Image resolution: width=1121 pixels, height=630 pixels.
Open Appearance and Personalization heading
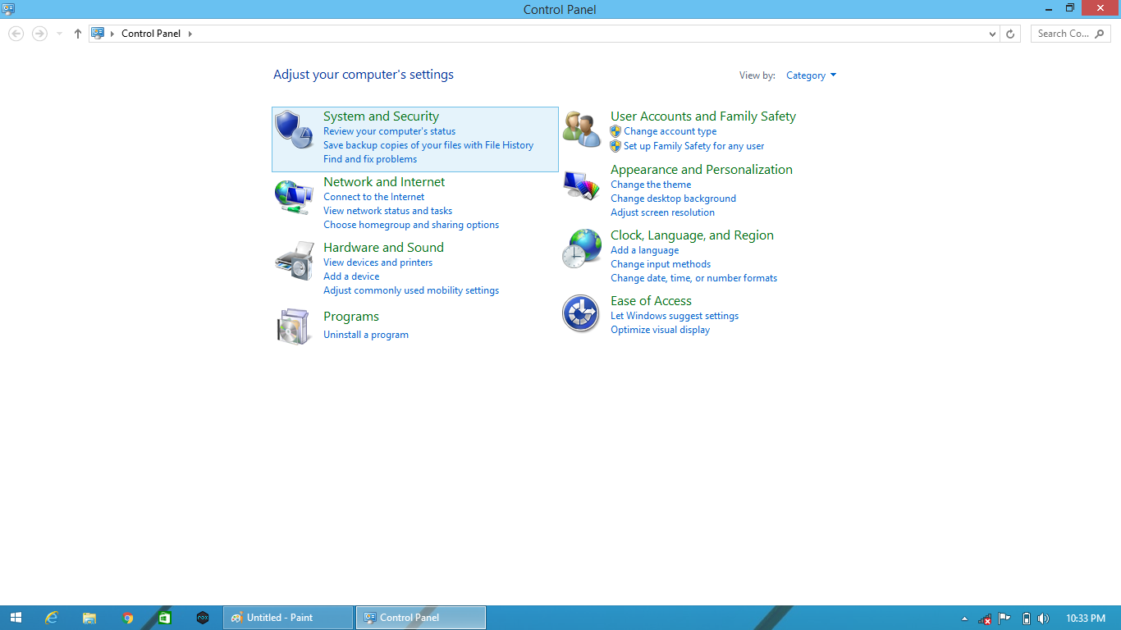coord(702,170)
